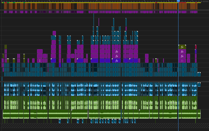Select the final light-blue audio clip at the far right
The height and width of the screenshot is (131, 209).
point(199,84)
